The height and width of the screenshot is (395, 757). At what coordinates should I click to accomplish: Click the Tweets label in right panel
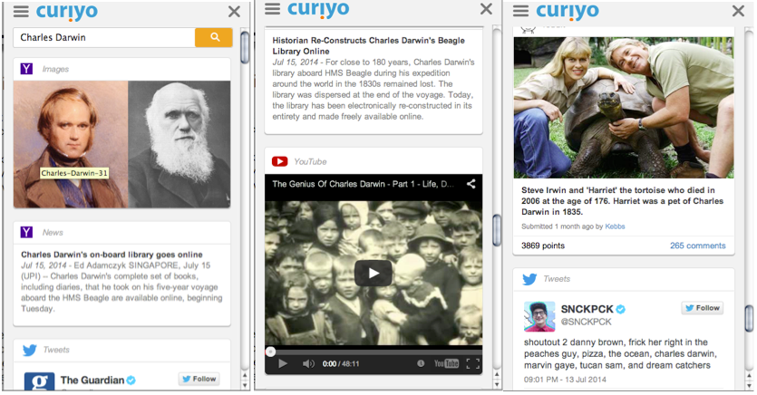pyautogui.click(x=556, y=279)
